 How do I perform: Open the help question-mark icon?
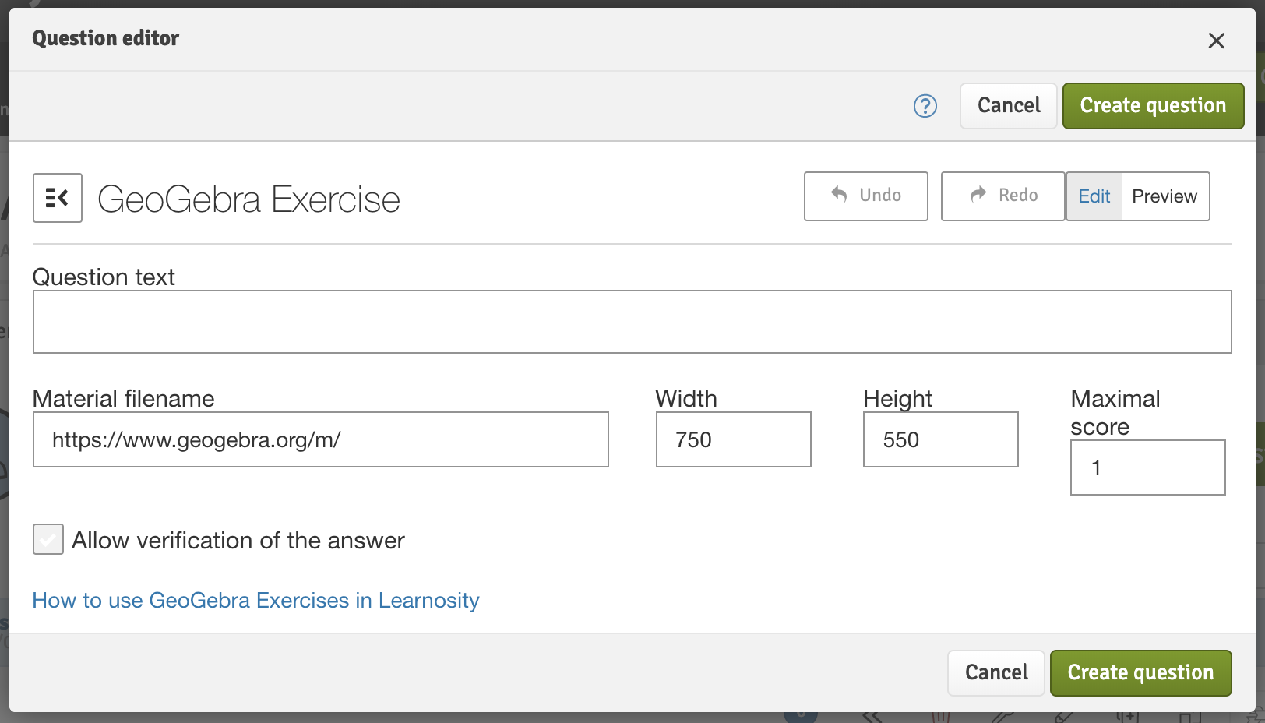coord(925,106)
